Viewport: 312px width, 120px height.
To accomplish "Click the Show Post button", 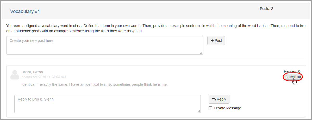I will 293,77.
